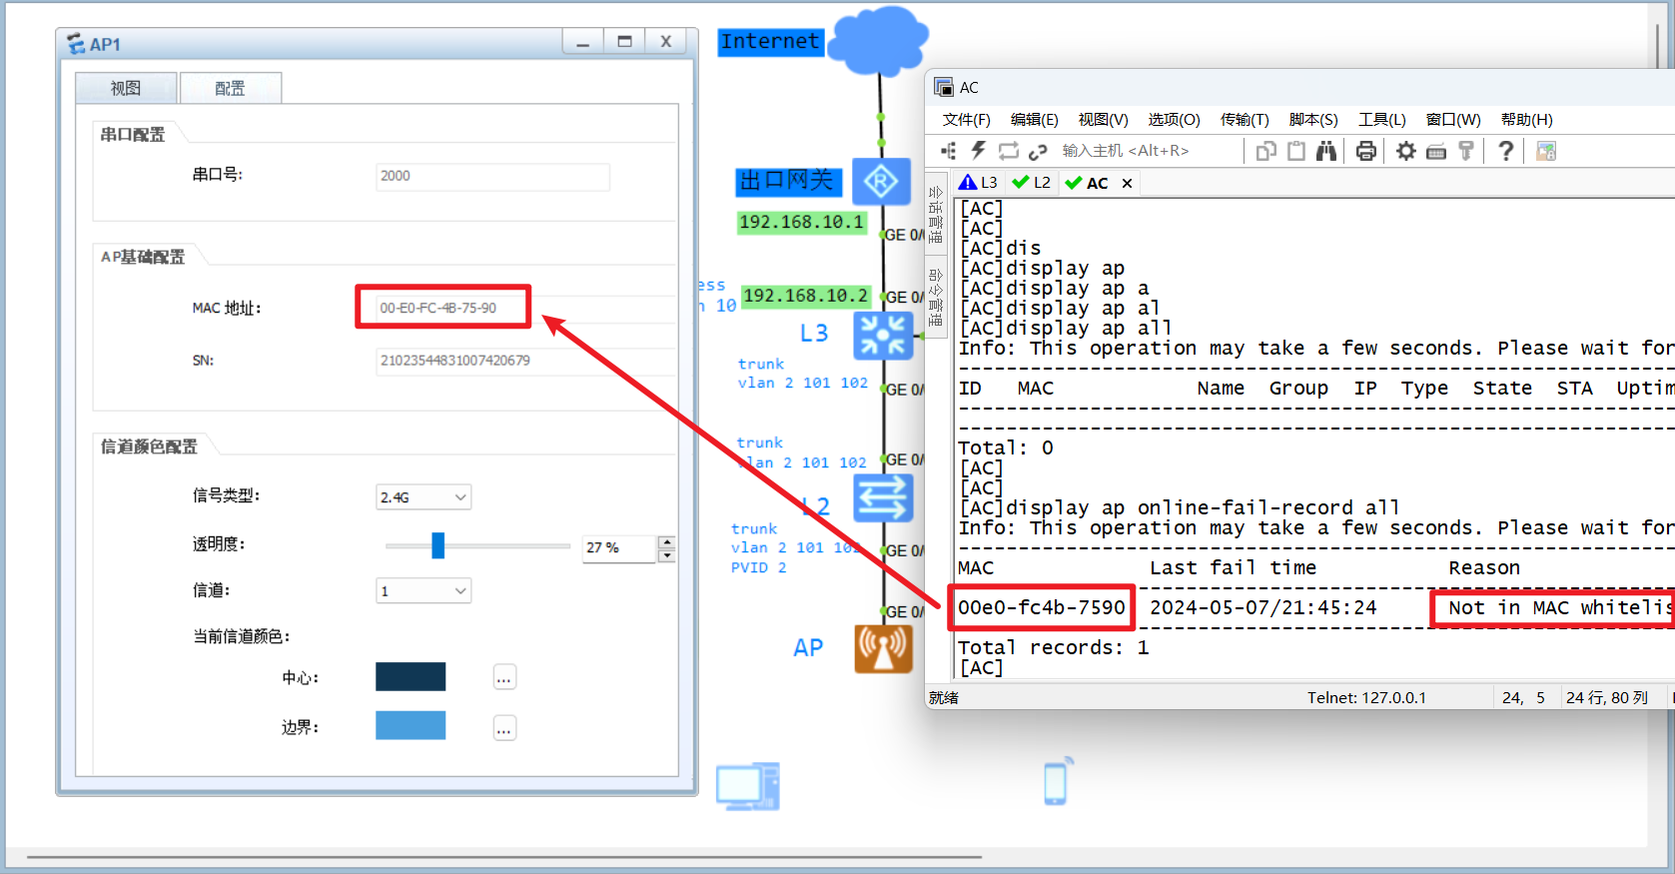Image resolution: width=1675 pixels, height=874 pixels.
Task: Click the chain-link connect icon in AC toolbar
Action: click(1039, 151)
